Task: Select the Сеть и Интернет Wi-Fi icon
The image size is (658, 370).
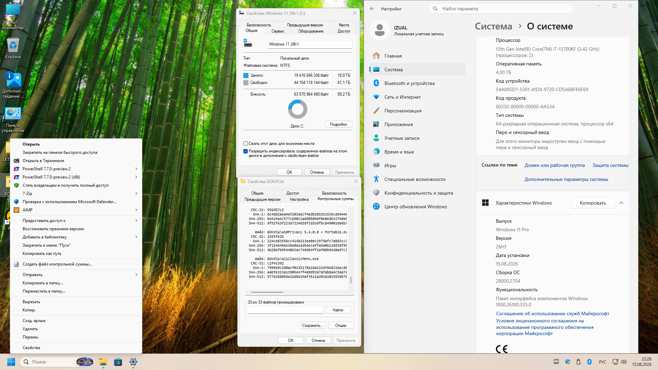Action: (x=376, y=97)
